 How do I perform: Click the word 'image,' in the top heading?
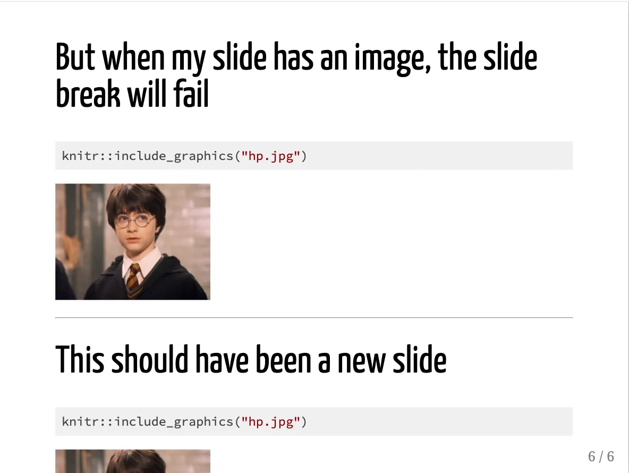tap(392, 59)
